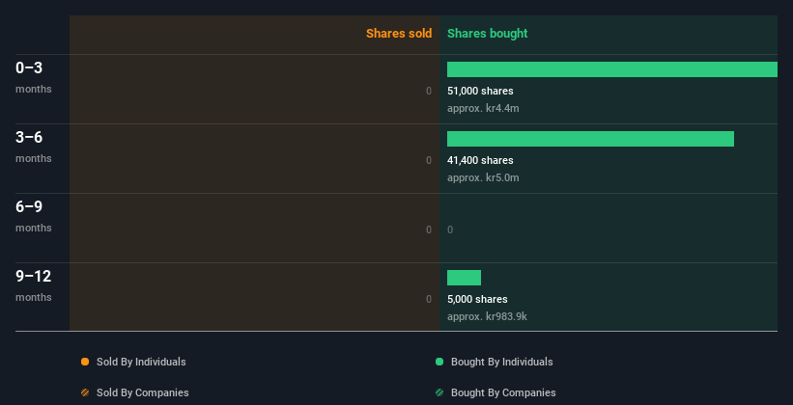Click the zero sold value in 0–3 months row

tap(429, 91)
